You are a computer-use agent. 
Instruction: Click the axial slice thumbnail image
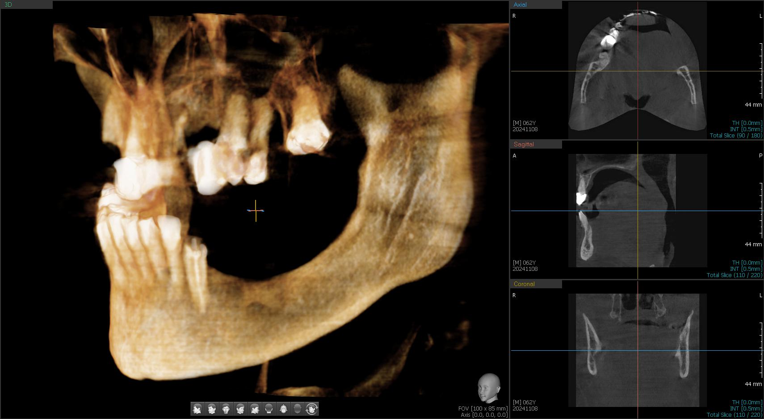(638, 71)
